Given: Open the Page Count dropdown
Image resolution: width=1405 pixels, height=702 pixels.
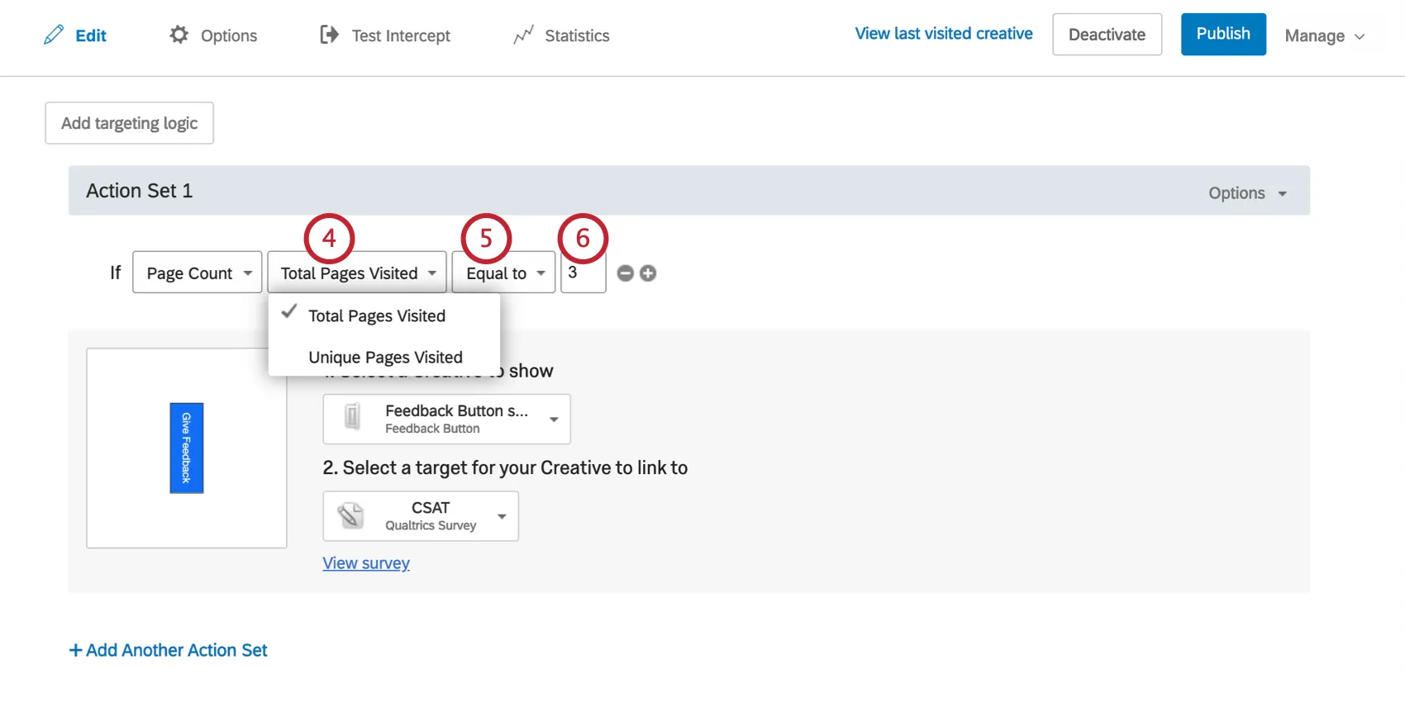Looking at the screenshot, I should pos(198,273).
